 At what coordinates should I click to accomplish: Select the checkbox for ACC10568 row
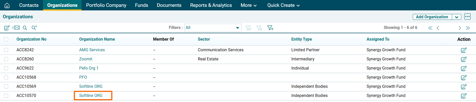tap(6, 77)
